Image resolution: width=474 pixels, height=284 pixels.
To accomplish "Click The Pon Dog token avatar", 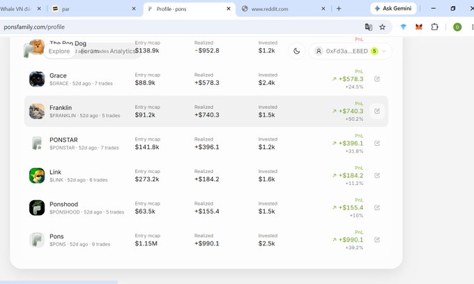I will click(x=38, y=47).
